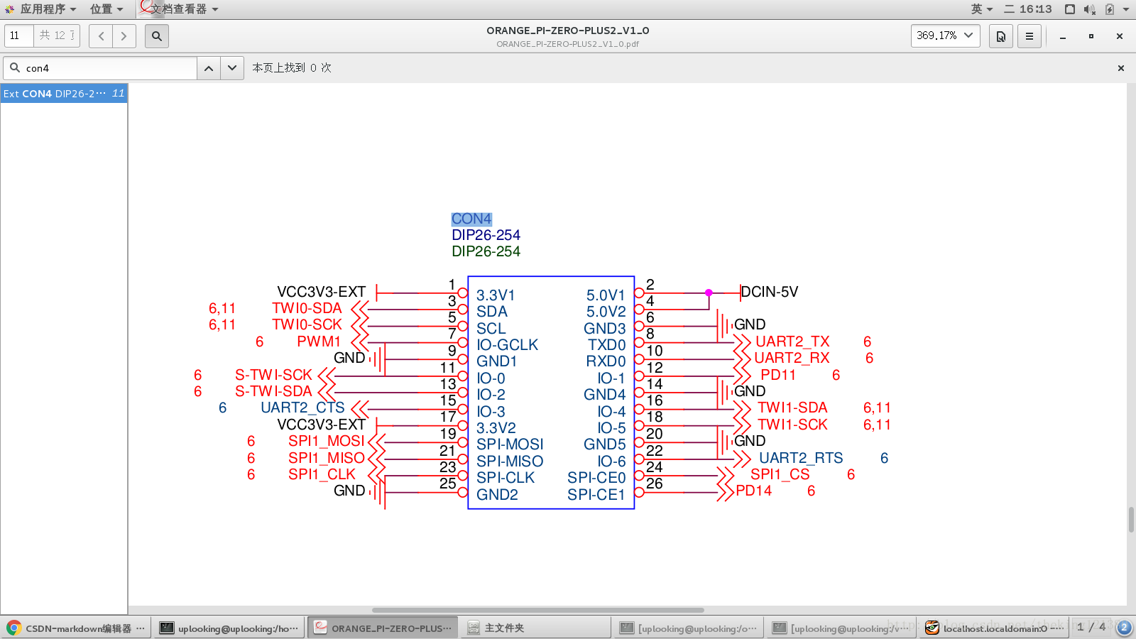The width and height of the screenshot is (1136, 639).
Task: Click the SPI1_CS net label
Action: click(780, 474)
